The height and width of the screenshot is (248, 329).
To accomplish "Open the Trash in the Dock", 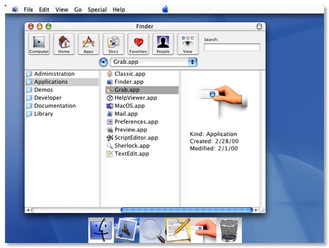I will [229, 230].
